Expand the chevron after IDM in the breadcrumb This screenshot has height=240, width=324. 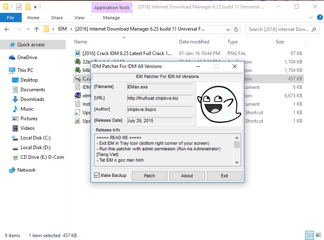[71, 29]
